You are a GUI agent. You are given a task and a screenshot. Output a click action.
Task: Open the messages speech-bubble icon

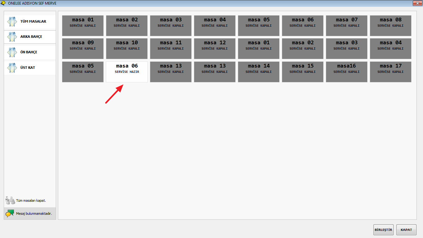coord(10,214)
